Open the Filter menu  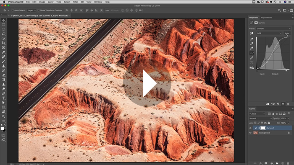point(75,2)
